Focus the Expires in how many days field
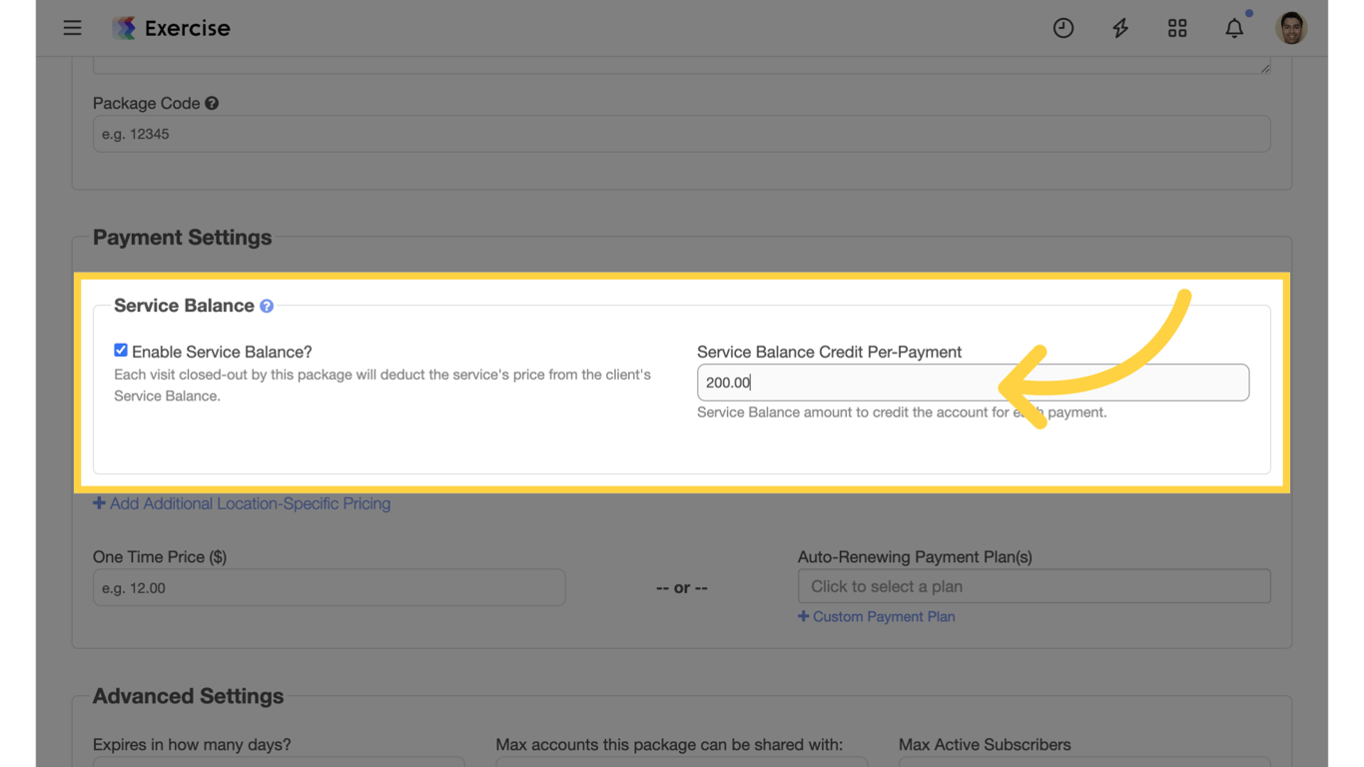Image resolution: width=1364 pixels, height=767 pixels. (x=279, y=764)
